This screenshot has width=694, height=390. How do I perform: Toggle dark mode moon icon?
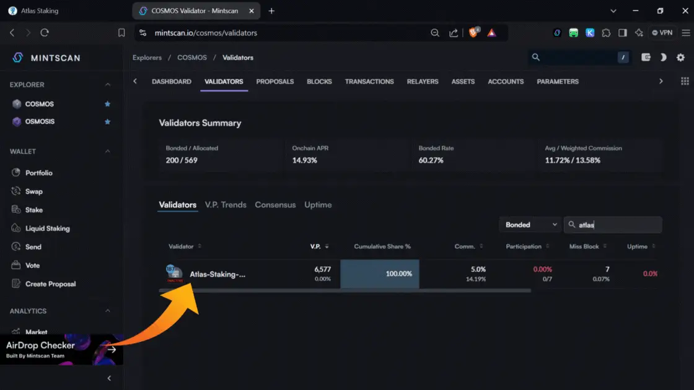coord(663,58)
